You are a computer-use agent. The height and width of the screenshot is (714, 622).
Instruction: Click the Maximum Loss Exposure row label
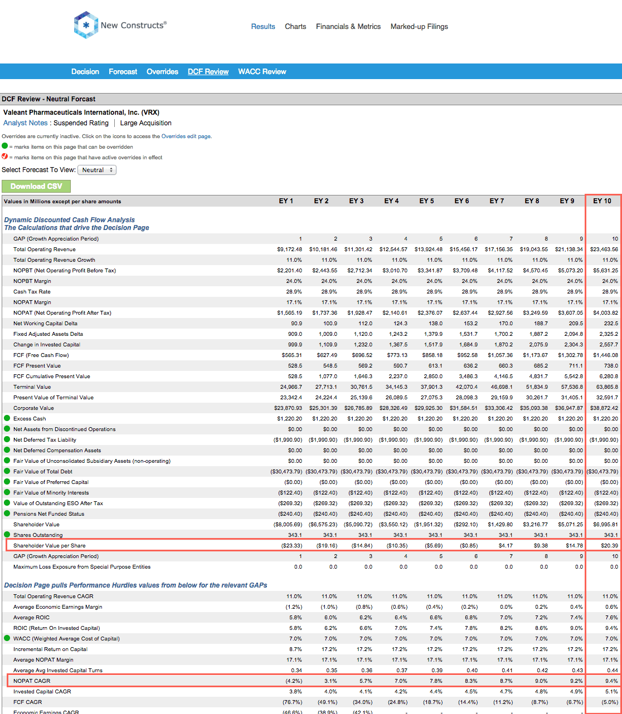pyautogui.click(x=82, y=566)
